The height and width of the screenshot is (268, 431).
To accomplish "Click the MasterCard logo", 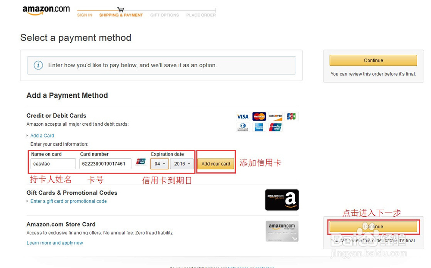I will [x=259, y=116].
